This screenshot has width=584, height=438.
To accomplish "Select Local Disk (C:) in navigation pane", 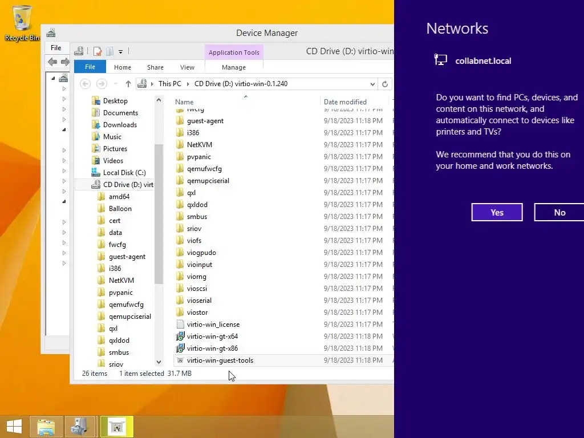I will 124,172.
